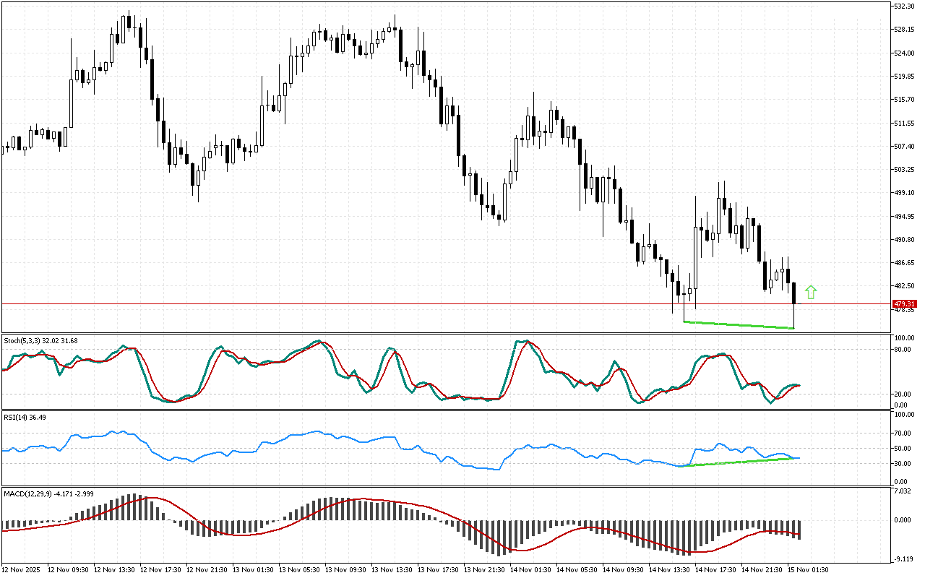Select the red 479.31 price tag
Screen dimensions: 925x578
pyautogui.click(x=905, y=303)
